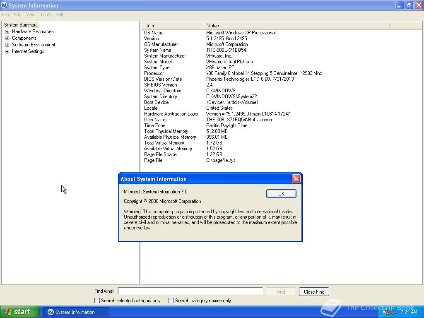Select Components category label
The width and height of the screenshot is (424, 318).
(x=24, y=38)
